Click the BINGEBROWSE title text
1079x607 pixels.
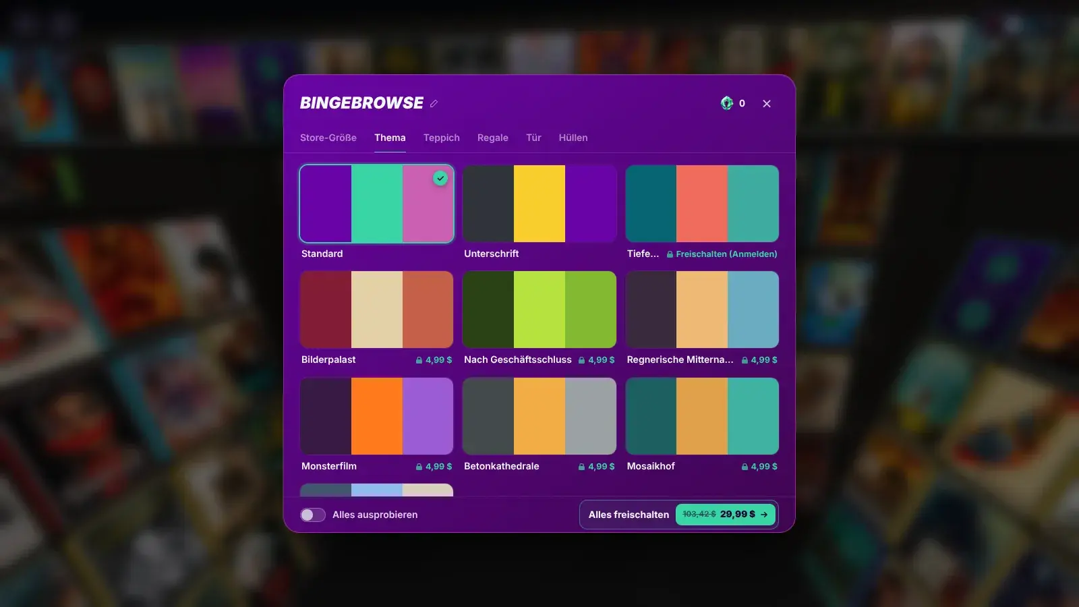361,103
